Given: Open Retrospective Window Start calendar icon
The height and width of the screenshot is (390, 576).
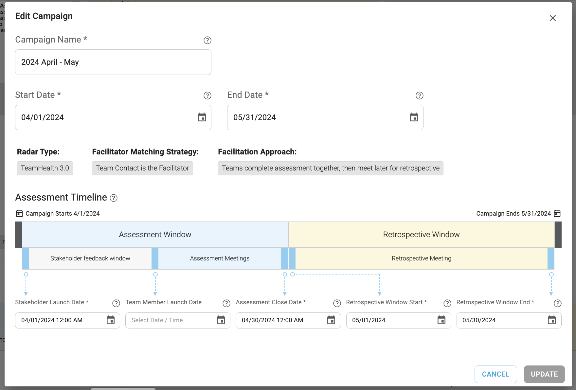Looking at the screenshot, I should [x=441, y=320].
